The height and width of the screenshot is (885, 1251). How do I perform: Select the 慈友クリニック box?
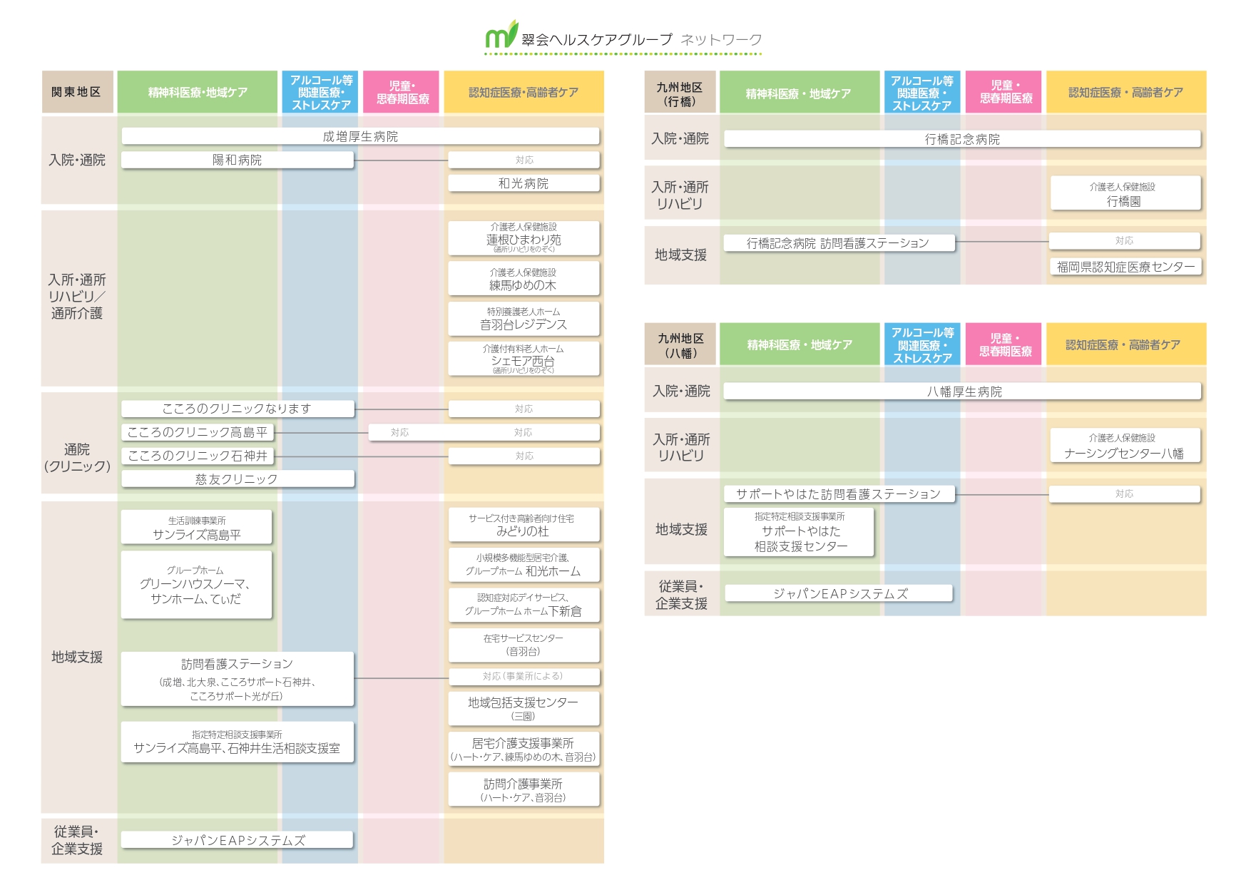[x=237, y=479]
